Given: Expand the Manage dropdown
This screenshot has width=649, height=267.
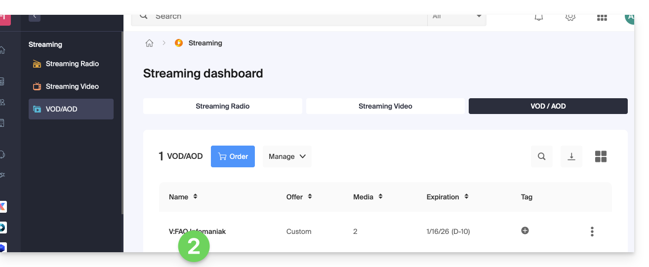Looking at the screenshot, I should click(x=287, y=156).
